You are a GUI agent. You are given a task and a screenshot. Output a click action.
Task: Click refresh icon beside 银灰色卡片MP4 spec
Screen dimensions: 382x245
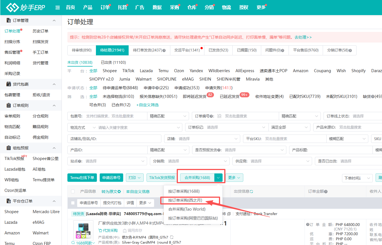click(172, 237)
